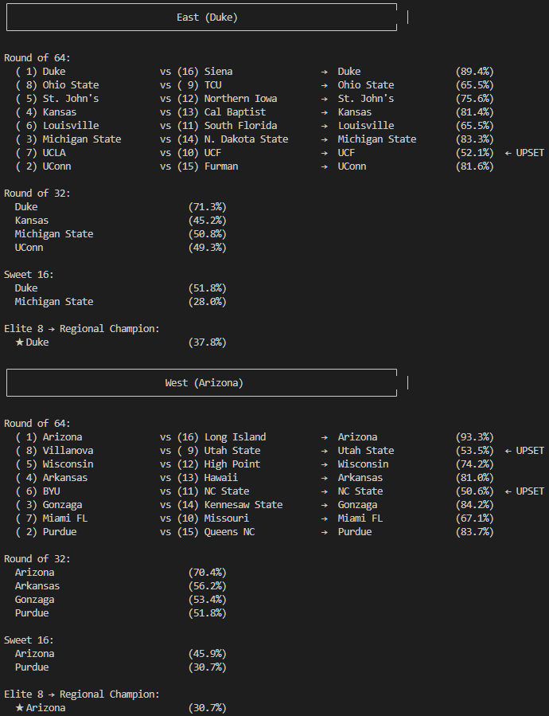Select "(14) Kennesaw State" entry
This screenshot has height=716, width=549.
point(230,505)
